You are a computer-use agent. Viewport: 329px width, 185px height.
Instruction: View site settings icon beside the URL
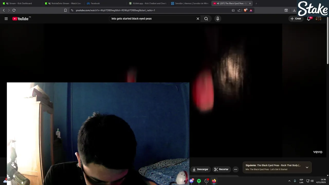coord(72,10)
